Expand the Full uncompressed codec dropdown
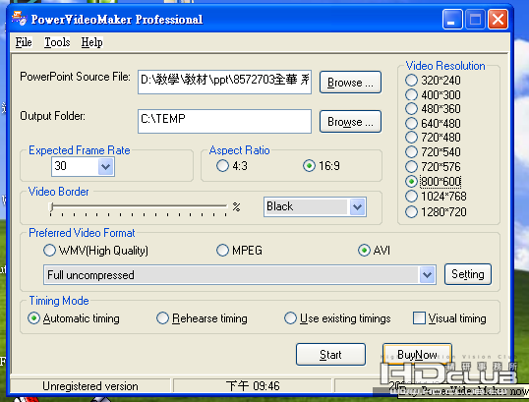This screenshot has height=402, width=529. click(427, 275)
